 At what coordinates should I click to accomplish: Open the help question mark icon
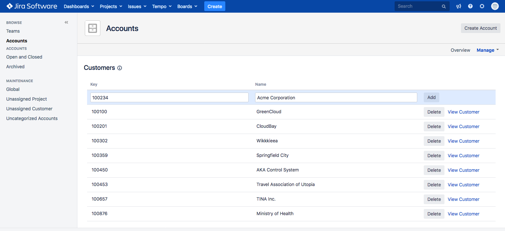point(470,6)
